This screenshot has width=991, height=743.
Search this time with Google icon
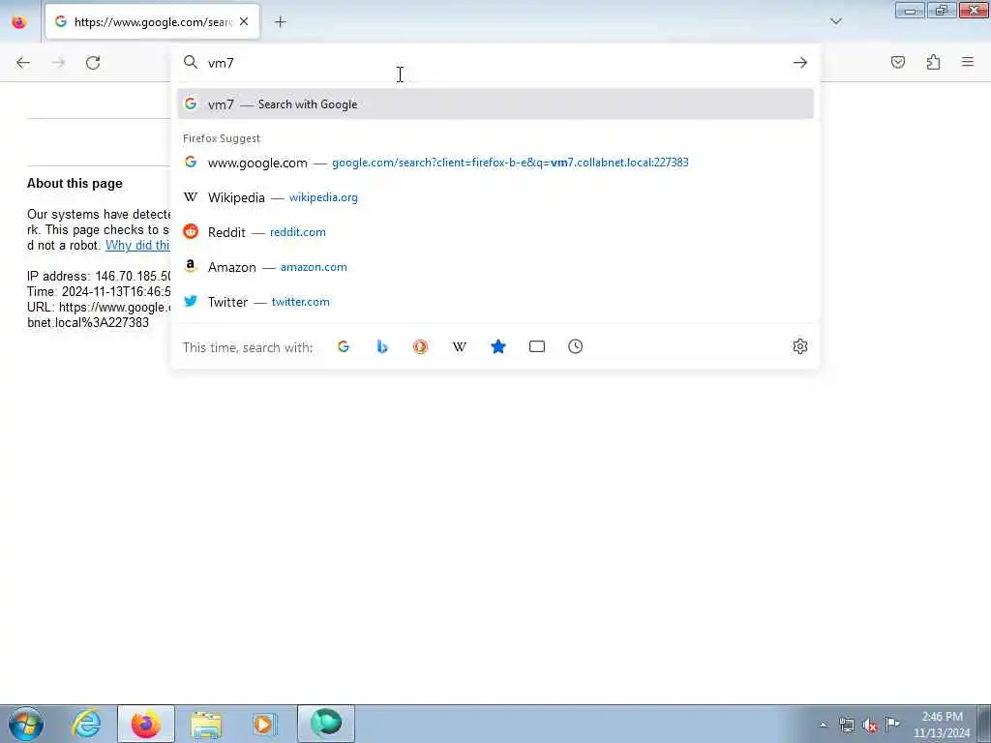344,346
